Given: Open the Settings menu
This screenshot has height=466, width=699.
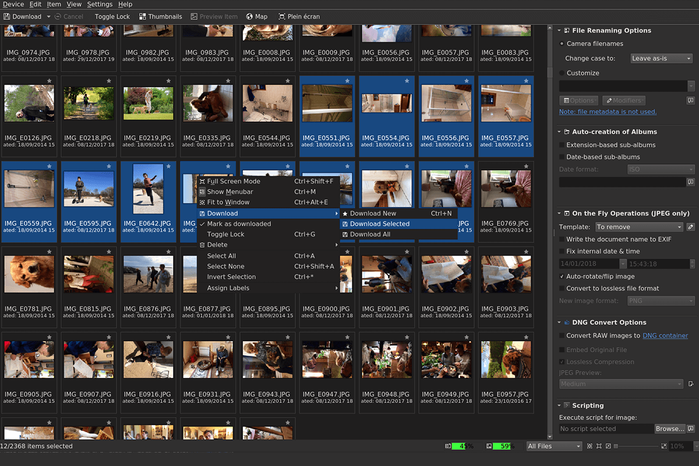Looking at the screenshot, I should [99, 4].
